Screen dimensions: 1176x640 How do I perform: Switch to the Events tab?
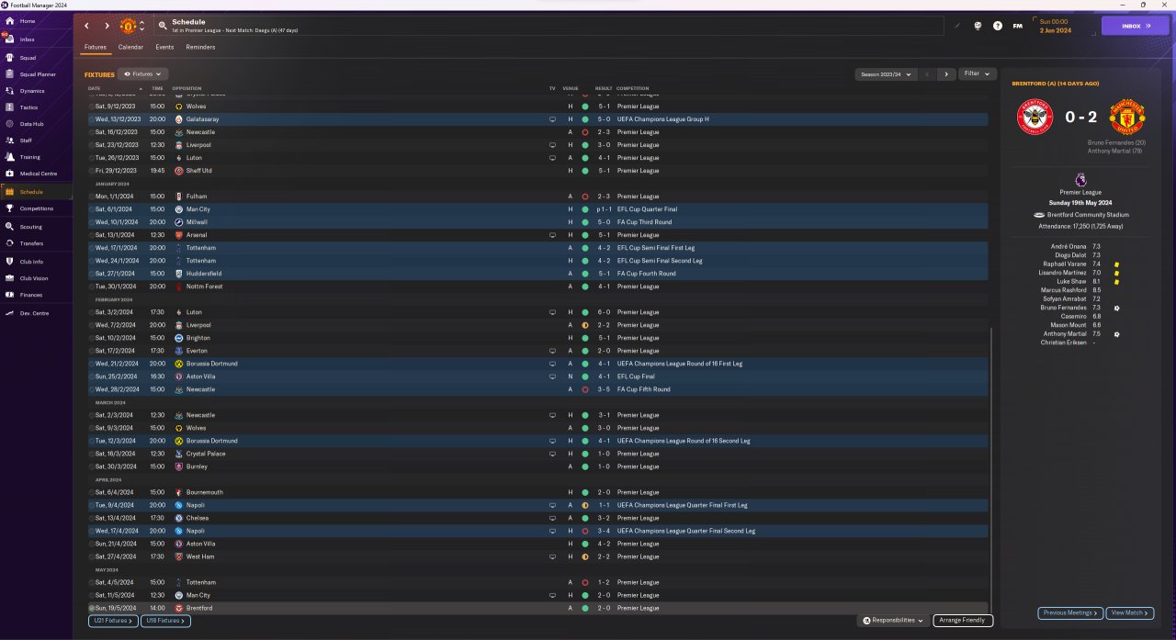pyautogui.click(x=164, y=47)
